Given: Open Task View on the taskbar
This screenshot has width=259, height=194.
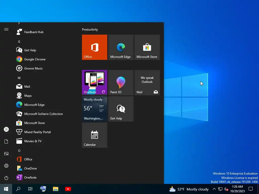Looking at the screenshot, I should [x=30, y=189].
